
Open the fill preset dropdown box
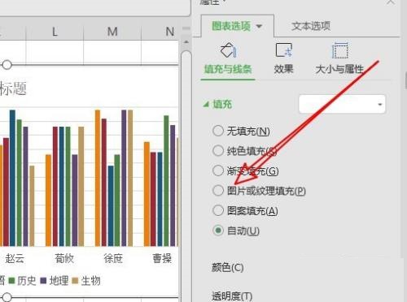pyautogui.click(x=342, y=104)
